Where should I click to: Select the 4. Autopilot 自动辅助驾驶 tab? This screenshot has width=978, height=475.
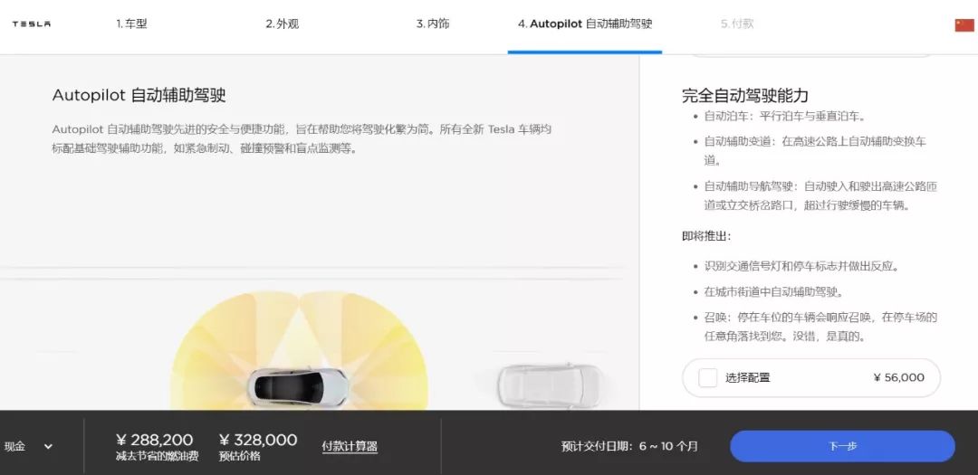click(x=585, y=24)
